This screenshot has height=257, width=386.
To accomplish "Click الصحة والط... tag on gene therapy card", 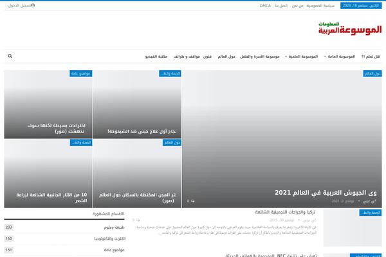I will point(170,73).
